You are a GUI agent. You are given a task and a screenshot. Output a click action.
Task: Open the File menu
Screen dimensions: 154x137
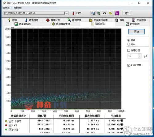6,8
